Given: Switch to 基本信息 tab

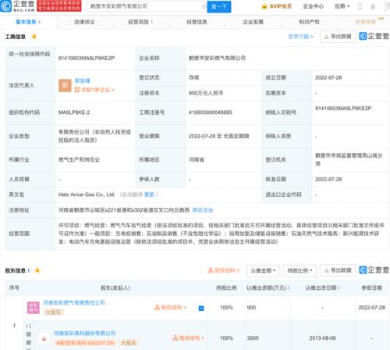Looking at the screenshot, I should pyautogui.click(x=28, y=22).
